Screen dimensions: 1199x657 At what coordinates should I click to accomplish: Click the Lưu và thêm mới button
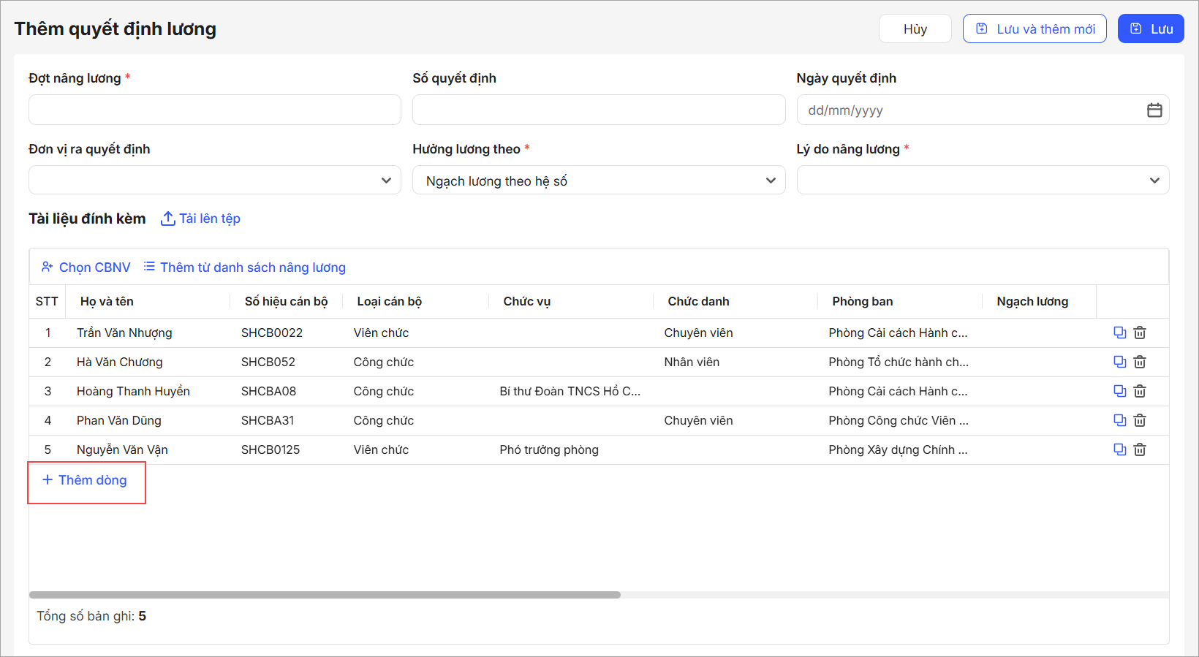(x=1035, y=29)
